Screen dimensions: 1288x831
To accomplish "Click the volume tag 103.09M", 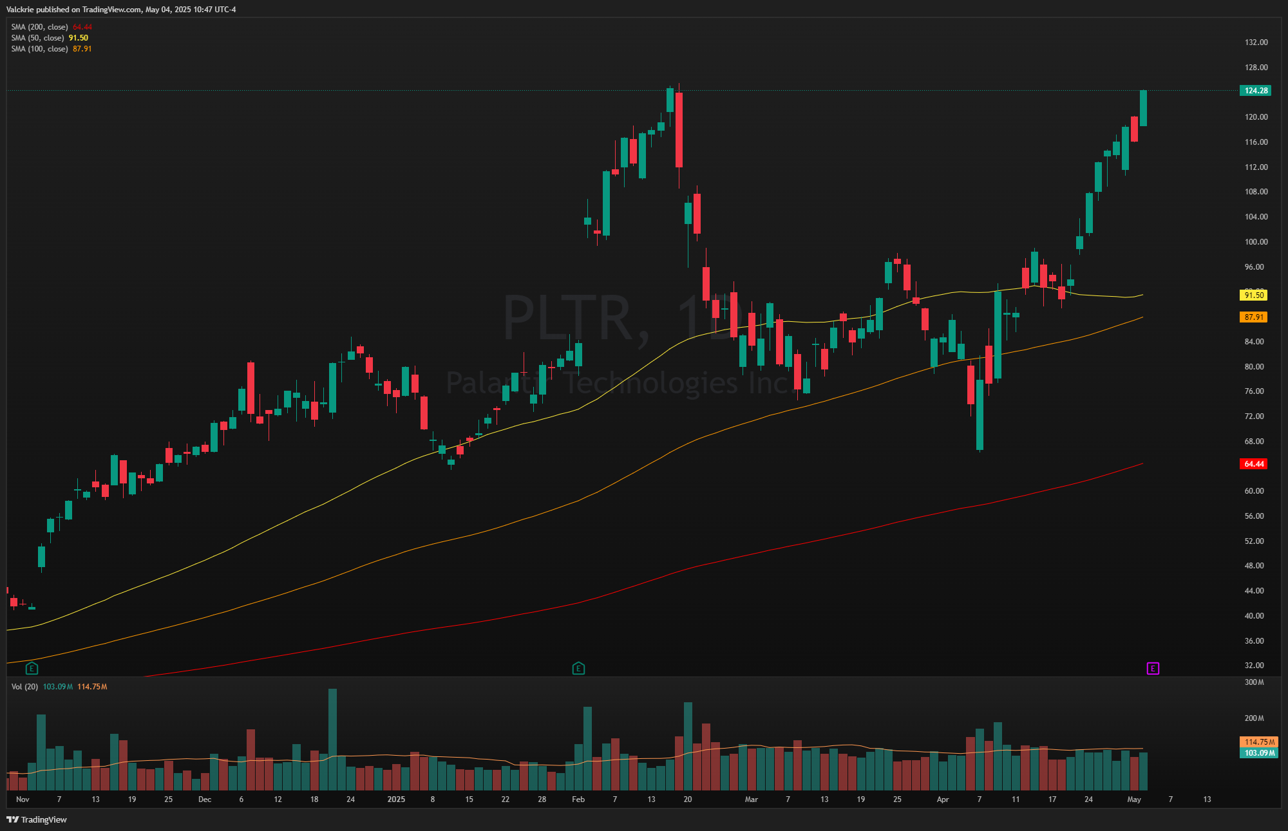I will (x=1259, y=753).
